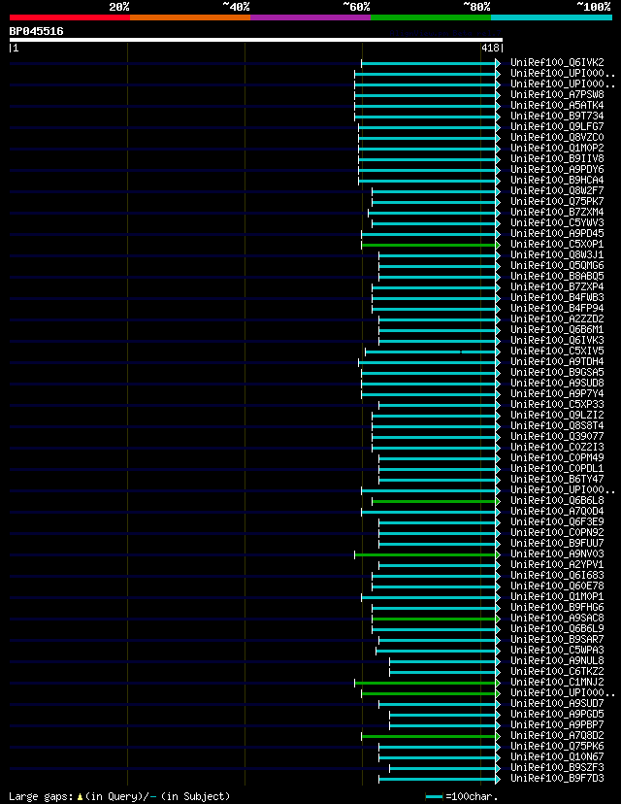The image size is (621, 804).
Task: Open the UniRef100_Q6F3E9 hit label
Action: click(558, 522)
